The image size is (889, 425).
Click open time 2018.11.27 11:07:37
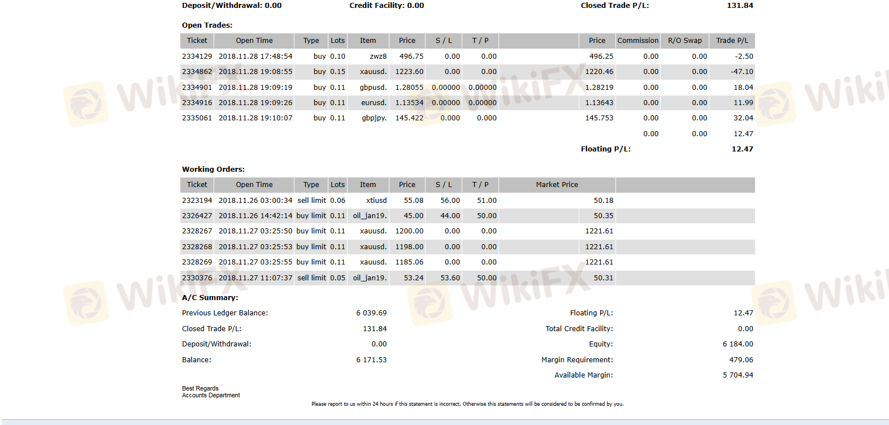pos(255,278)
